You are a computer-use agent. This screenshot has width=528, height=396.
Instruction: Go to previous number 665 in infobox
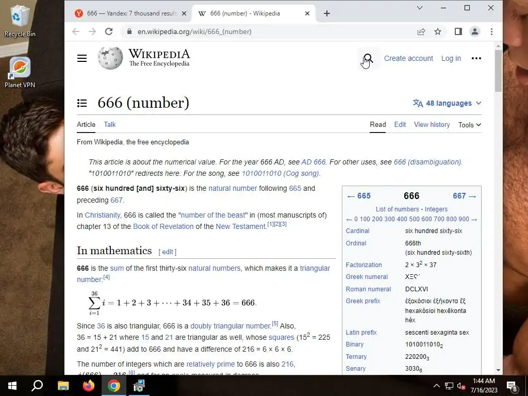click(359, 196)
